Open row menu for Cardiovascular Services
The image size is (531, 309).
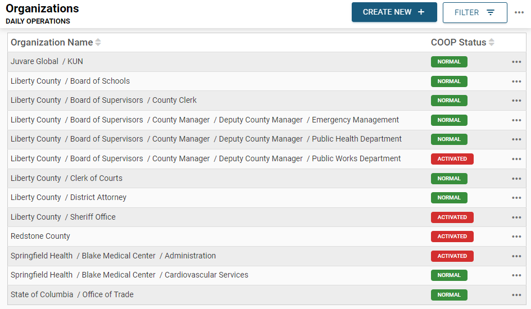(516, 275)
